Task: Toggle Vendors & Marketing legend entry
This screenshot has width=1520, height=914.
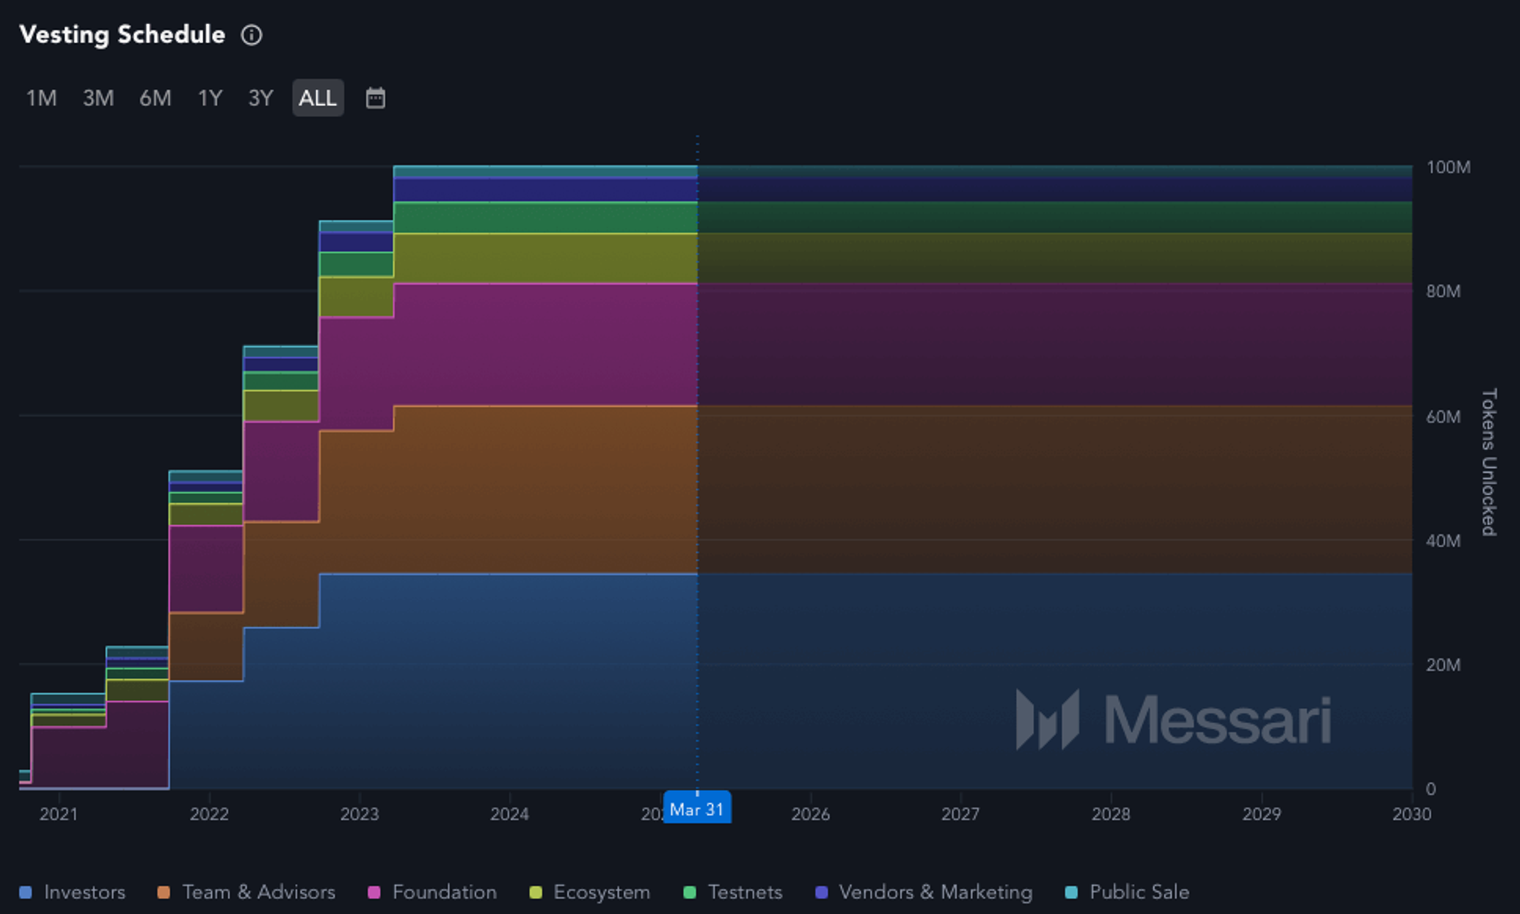Action: point(924,892)
